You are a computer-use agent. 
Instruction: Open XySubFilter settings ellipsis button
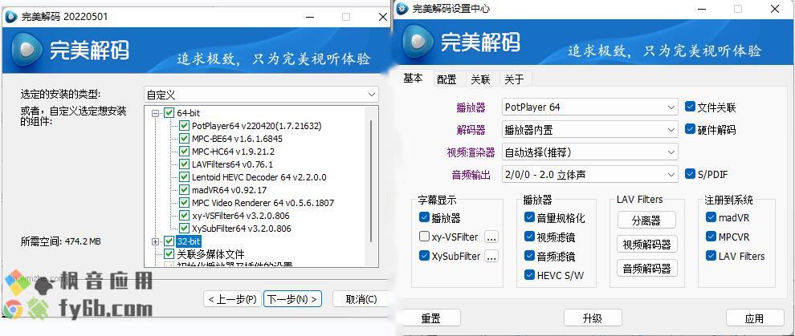491,257
